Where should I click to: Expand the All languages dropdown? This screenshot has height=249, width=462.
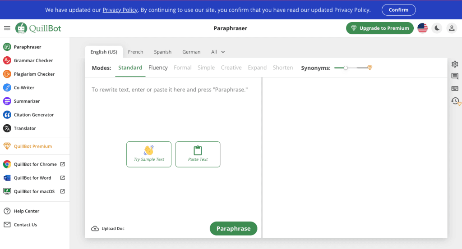218,52
